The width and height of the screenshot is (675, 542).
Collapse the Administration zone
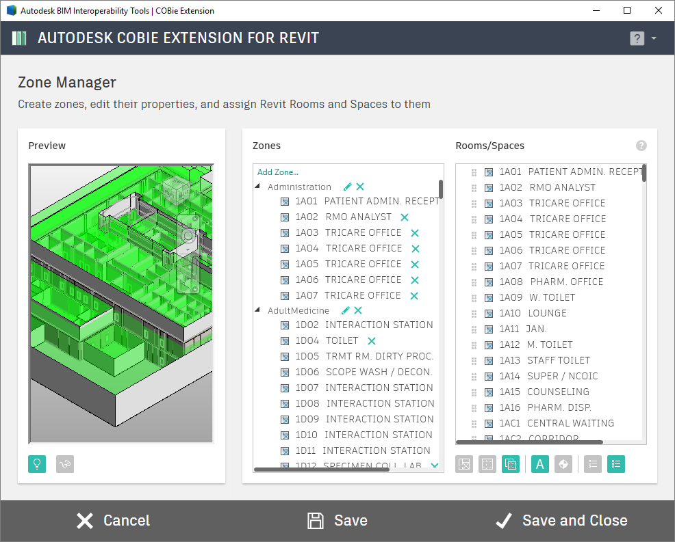[257, 186]
